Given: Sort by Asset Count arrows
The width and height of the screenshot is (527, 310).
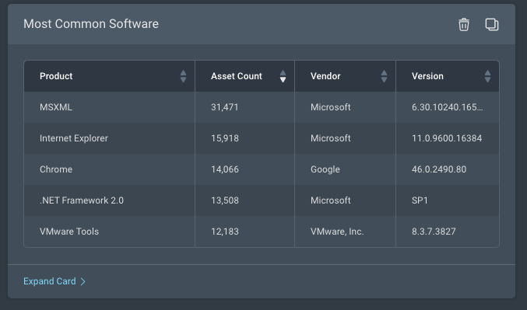Looking at the screenshot, I should (283, 76).
